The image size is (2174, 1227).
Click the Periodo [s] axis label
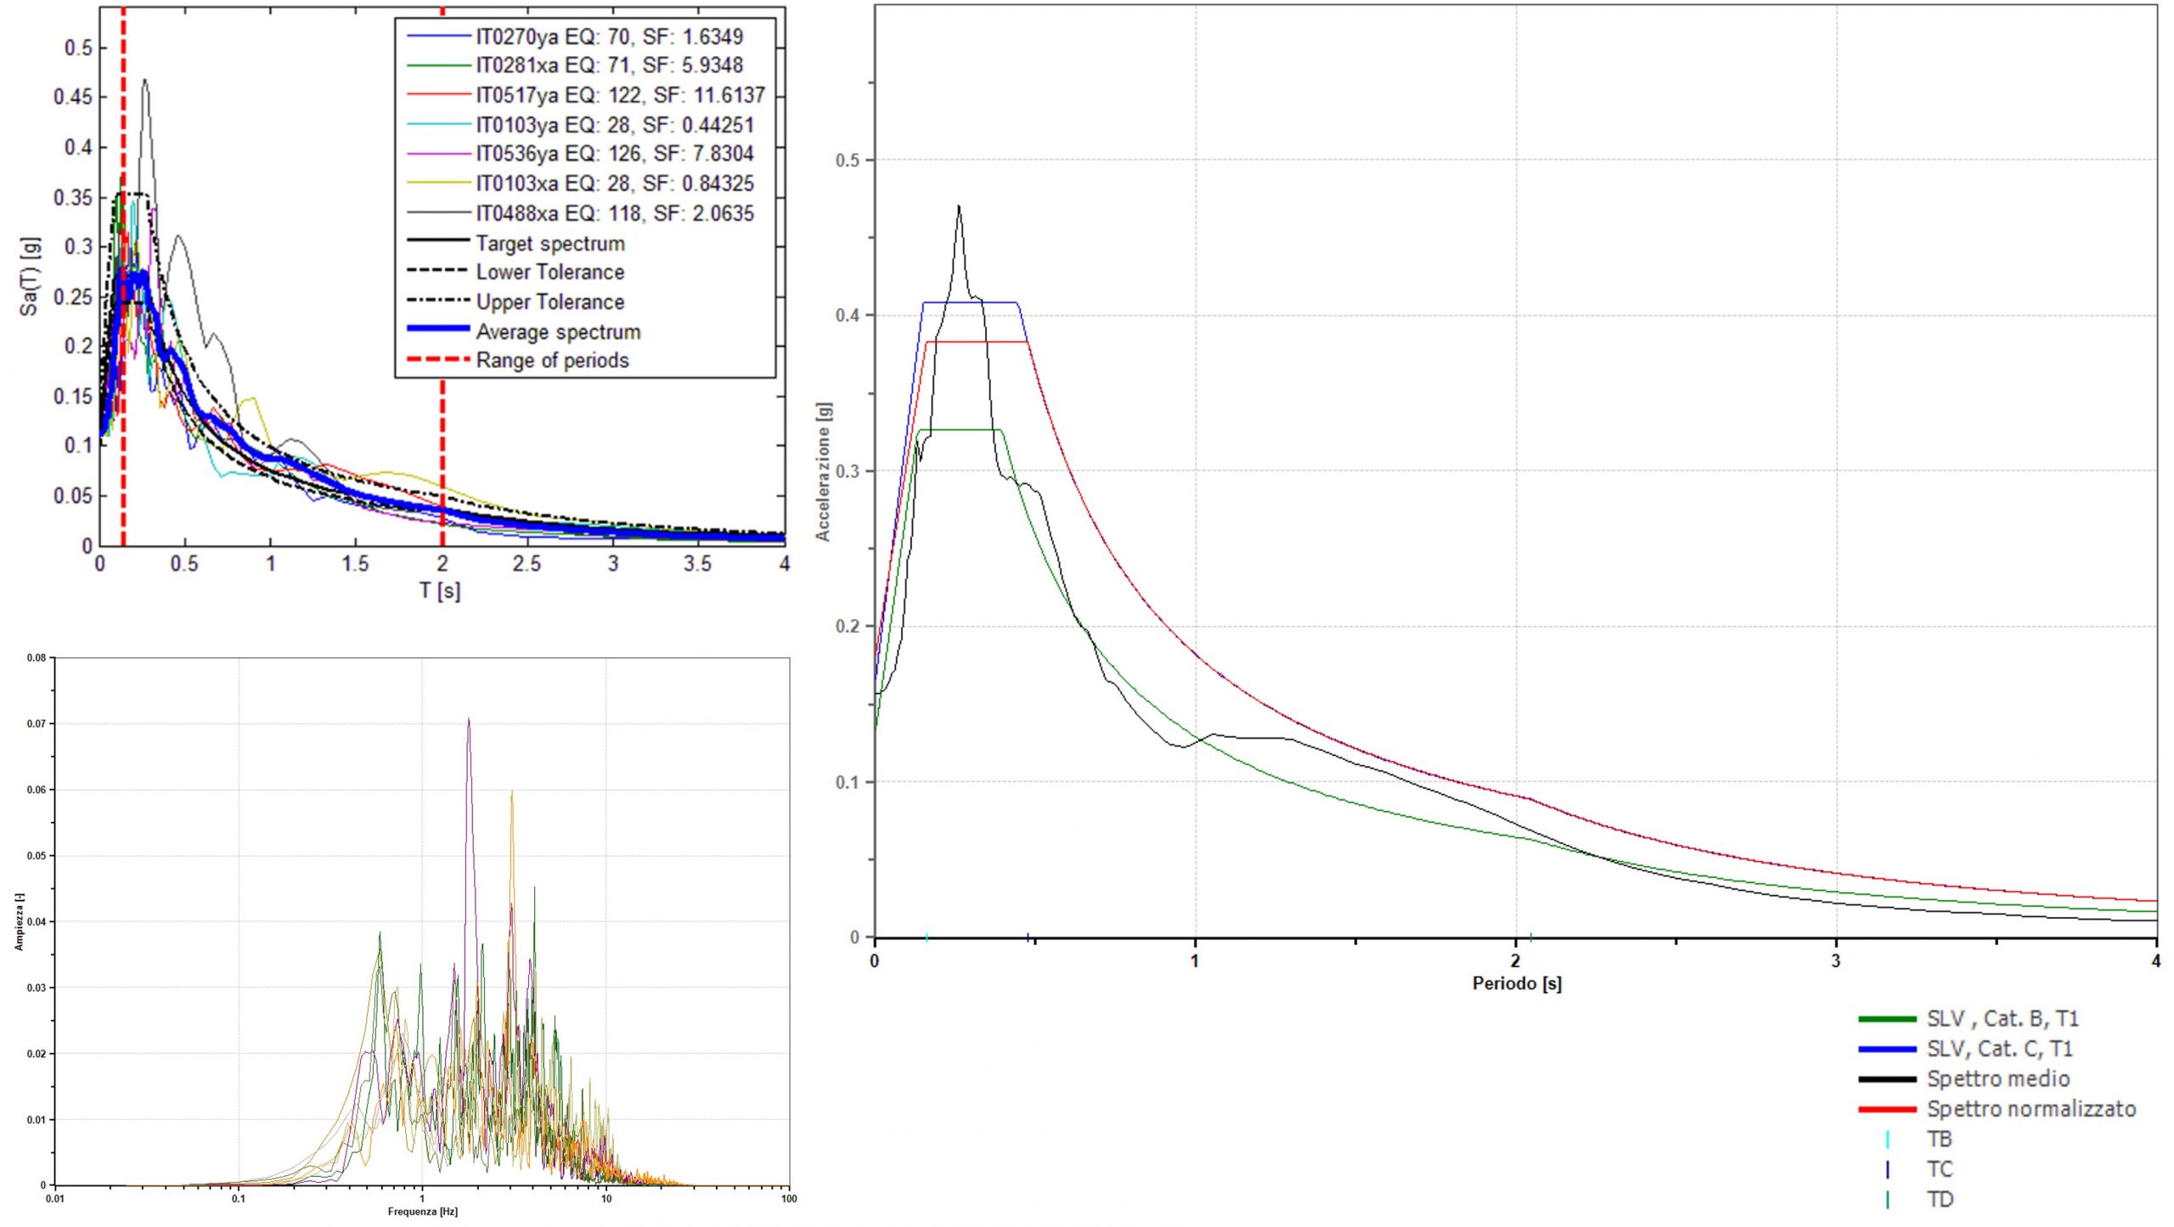(x=1517, y=983)
